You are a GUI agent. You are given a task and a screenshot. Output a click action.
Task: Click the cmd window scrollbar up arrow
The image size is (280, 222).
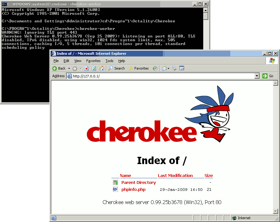[x=206, y=10]
